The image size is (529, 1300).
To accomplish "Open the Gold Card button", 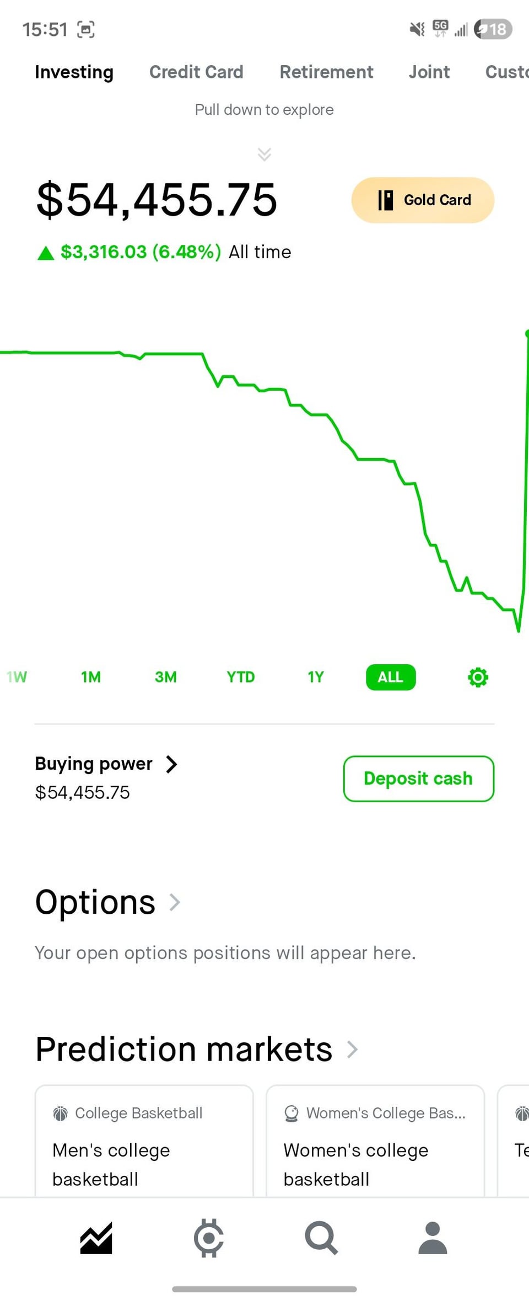I will coord(423,200).
